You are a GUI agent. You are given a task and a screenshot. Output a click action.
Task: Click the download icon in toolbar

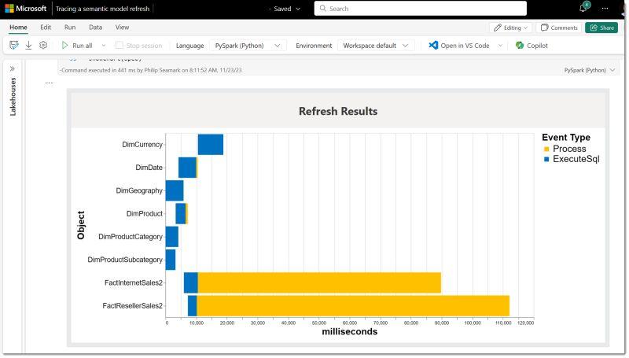coord(29,46)
